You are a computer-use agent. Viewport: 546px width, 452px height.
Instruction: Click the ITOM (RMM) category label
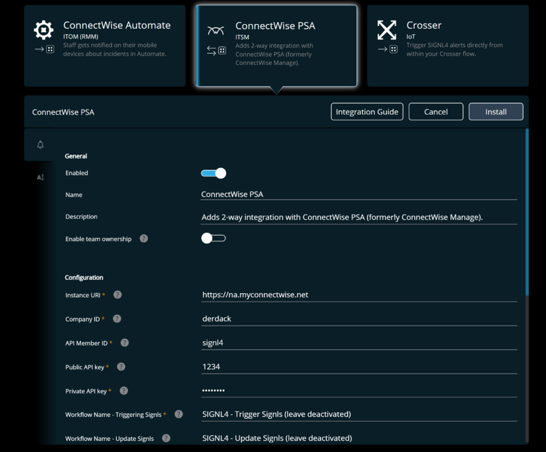point(81,37)
